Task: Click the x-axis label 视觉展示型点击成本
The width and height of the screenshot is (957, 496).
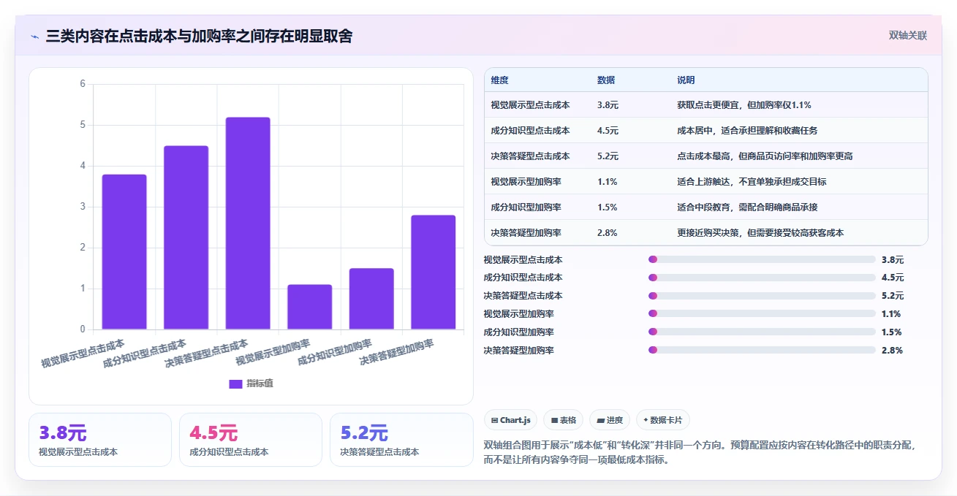Action: point(83,353)
